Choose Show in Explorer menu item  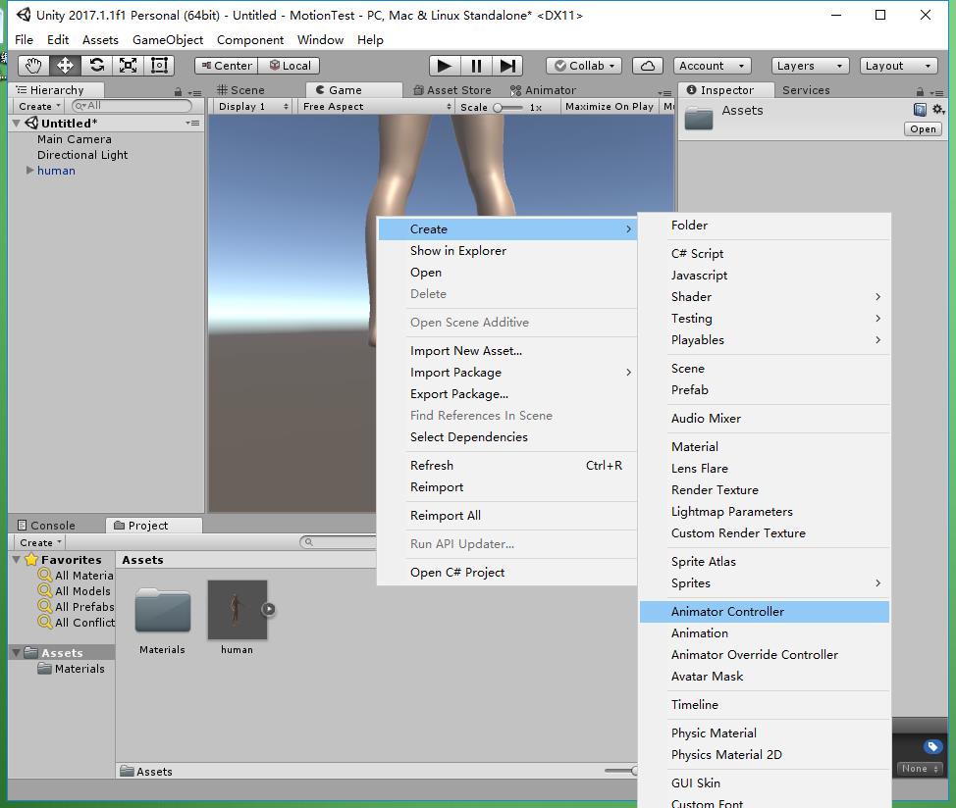click(x=507, y=251)
